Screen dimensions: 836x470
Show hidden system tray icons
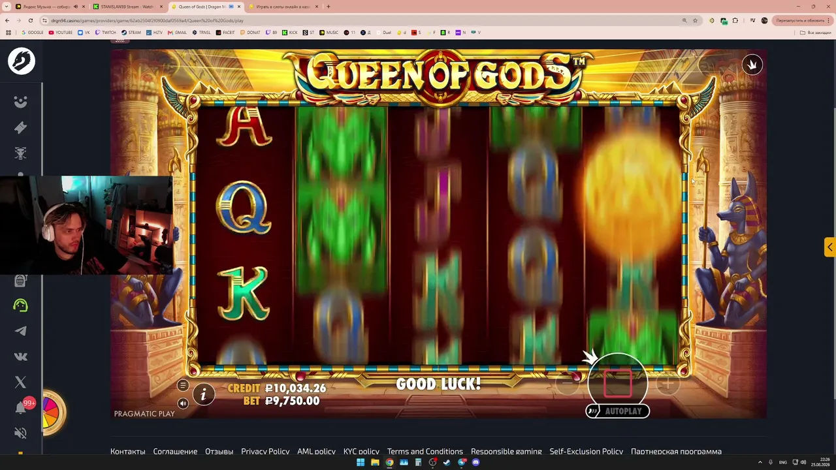760,462
